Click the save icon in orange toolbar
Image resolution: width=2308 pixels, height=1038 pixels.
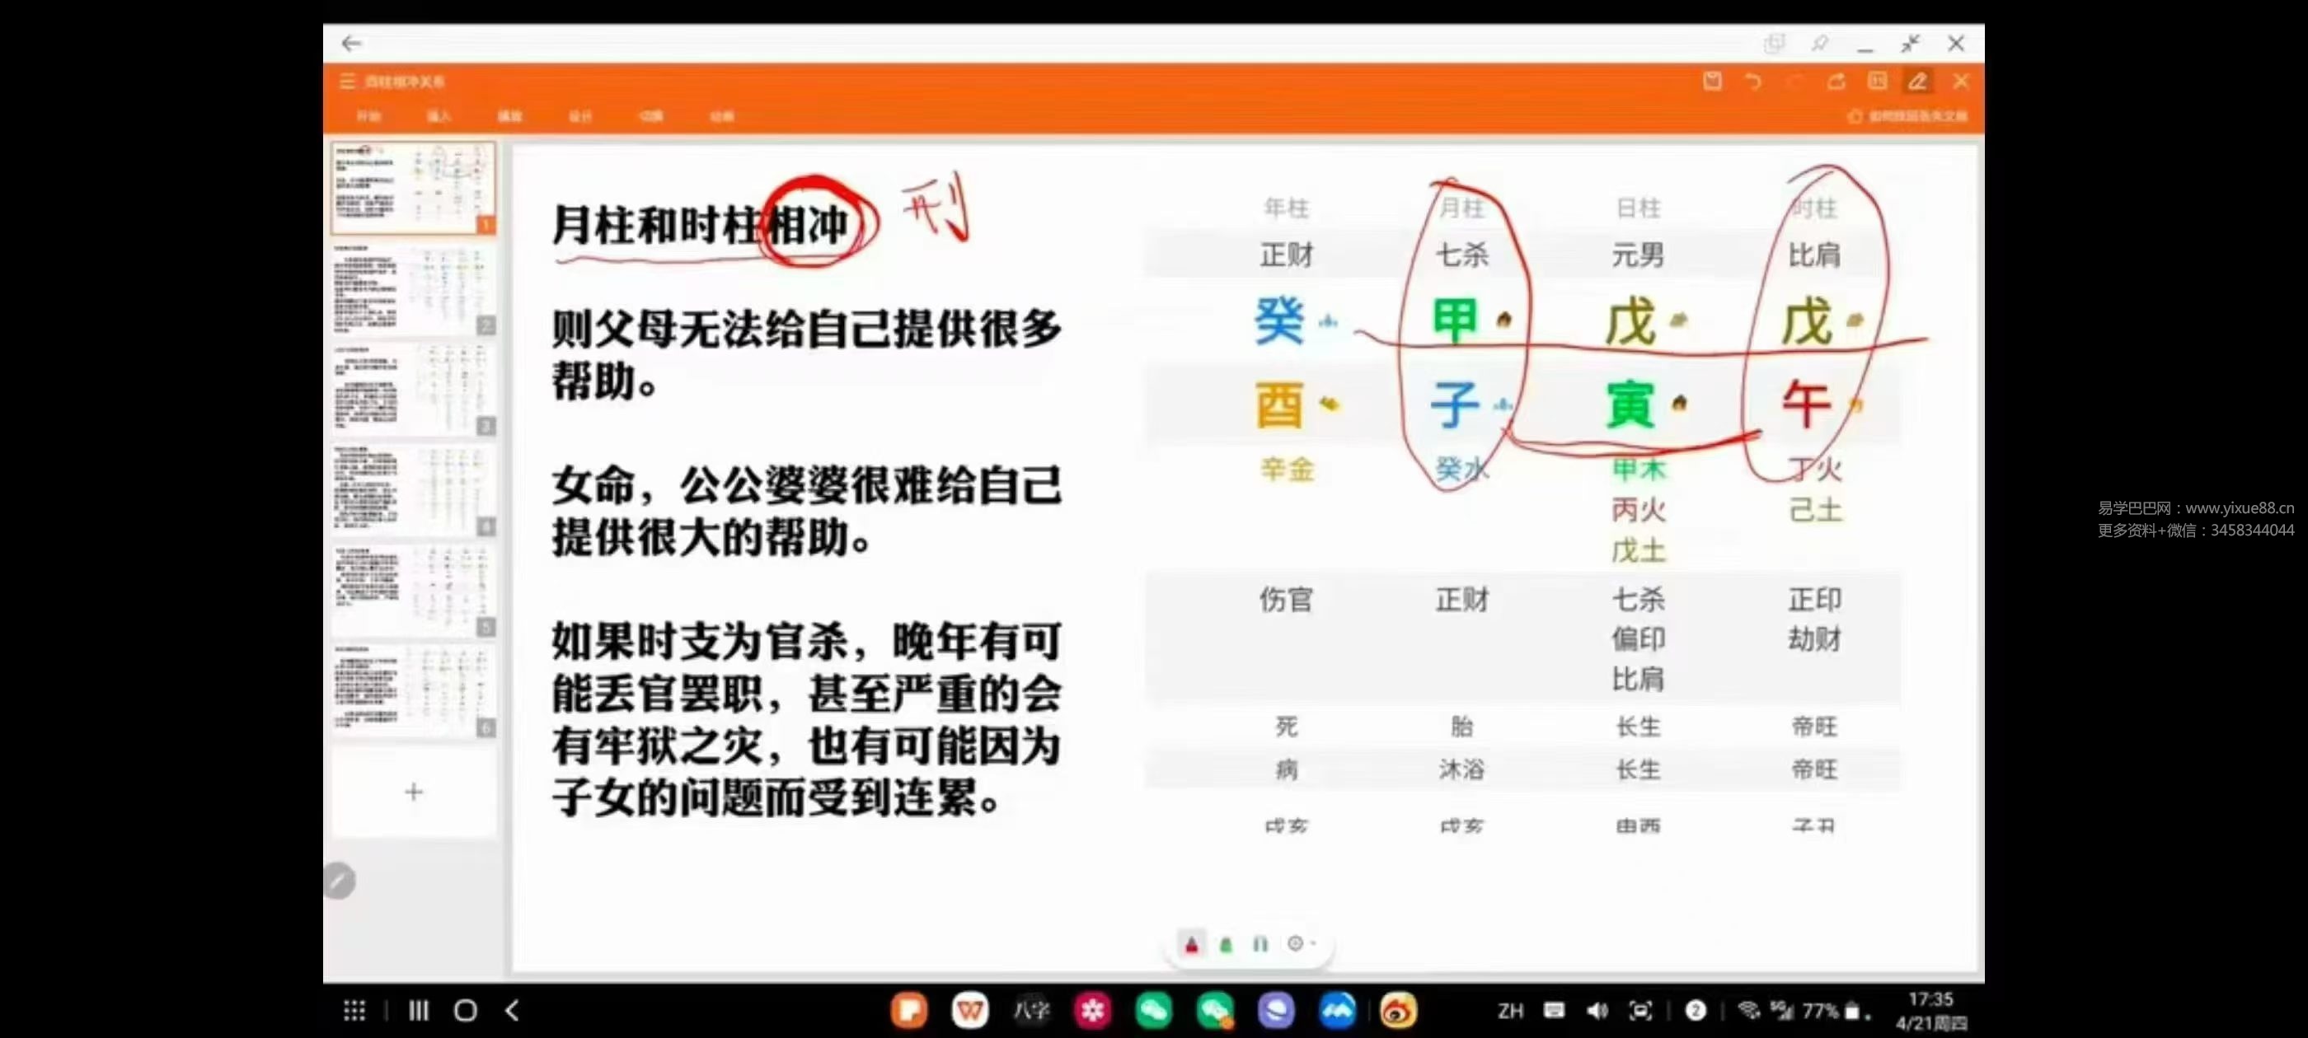[1711, 82]
